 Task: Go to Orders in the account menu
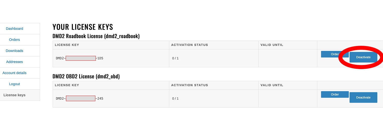tap(14, 40)
